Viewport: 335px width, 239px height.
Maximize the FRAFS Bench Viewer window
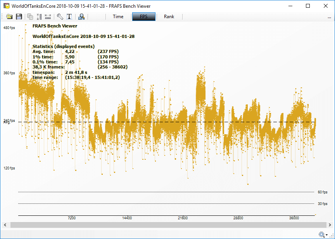tap(307, 6)
